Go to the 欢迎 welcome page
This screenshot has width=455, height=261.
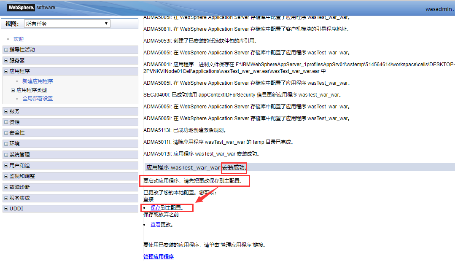pos(19,38)
